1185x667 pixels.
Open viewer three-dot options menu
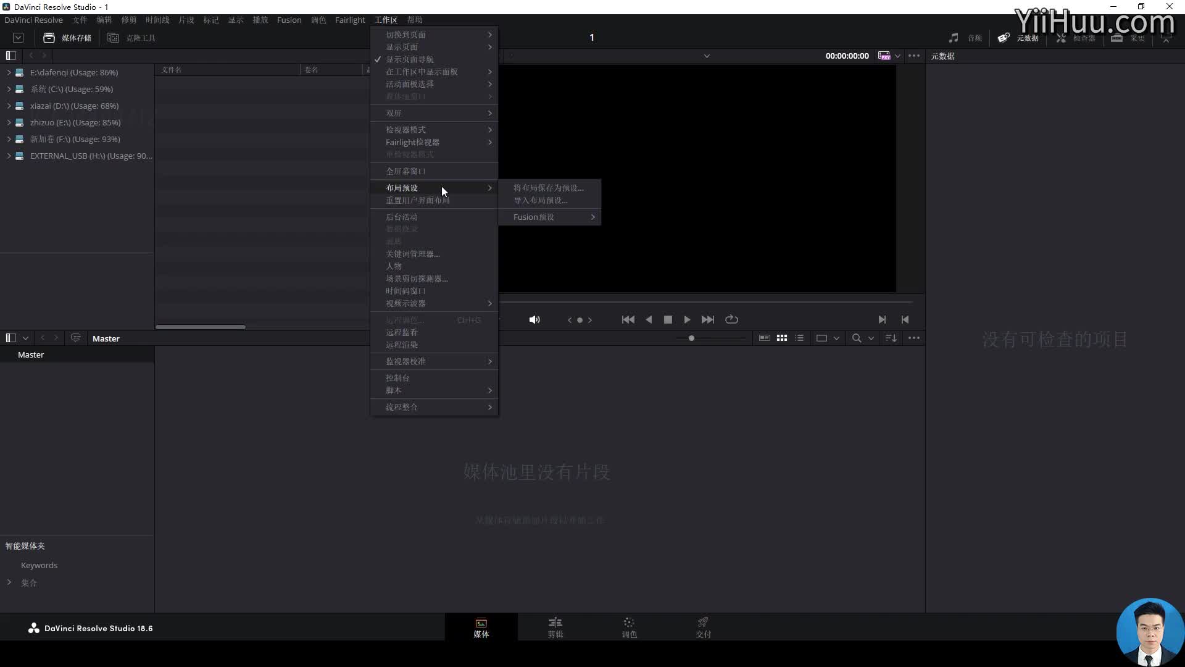tap(914, 56)
